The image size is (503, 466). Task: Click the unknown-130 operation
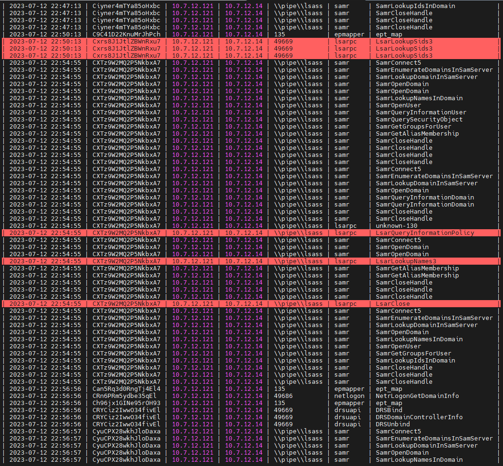pyautogui.click(x=397, y=225)
